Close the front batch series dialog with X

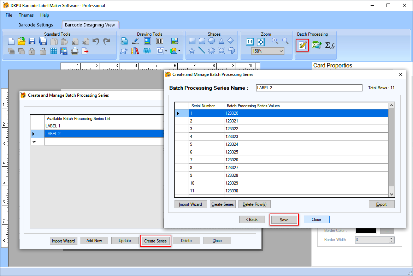(x=401, y=74)
